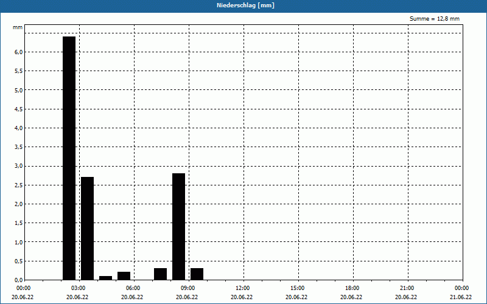The image size is (487, 304).
Task: Click the "06:00" time label
Action: [133, 288]
